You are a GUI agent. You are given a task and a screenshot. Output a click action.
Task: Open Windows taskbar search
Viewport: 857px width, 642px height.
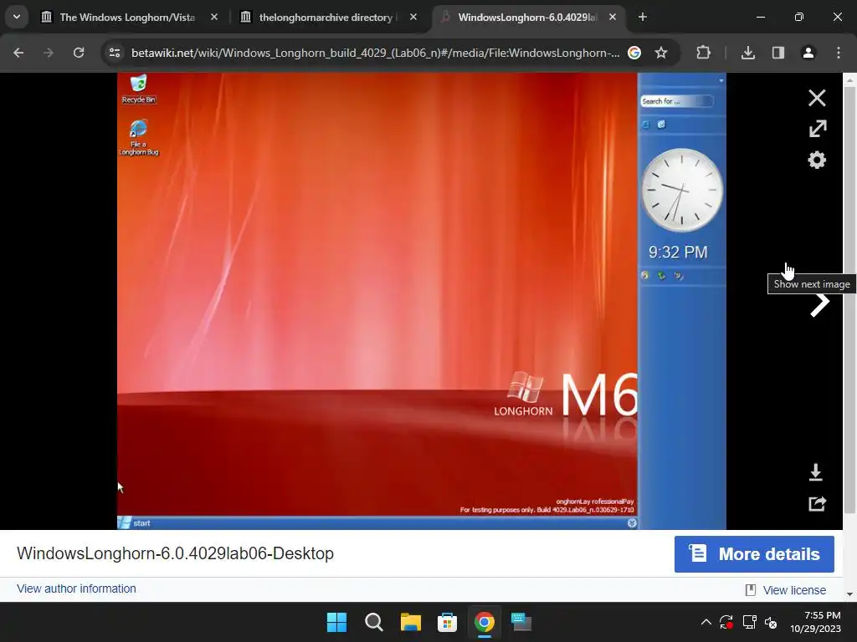point(374,622)
